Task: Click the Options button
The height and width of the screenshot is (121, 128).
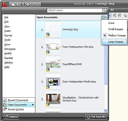Action: [11, 117]
